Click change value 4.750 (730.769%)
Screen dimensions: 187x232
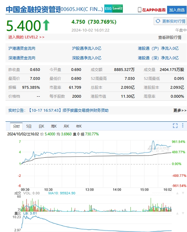94,22
